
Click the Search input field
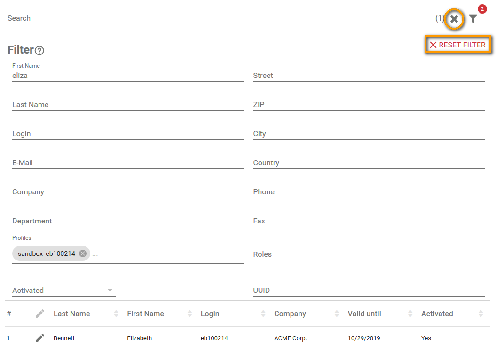(x=216, y=18)
